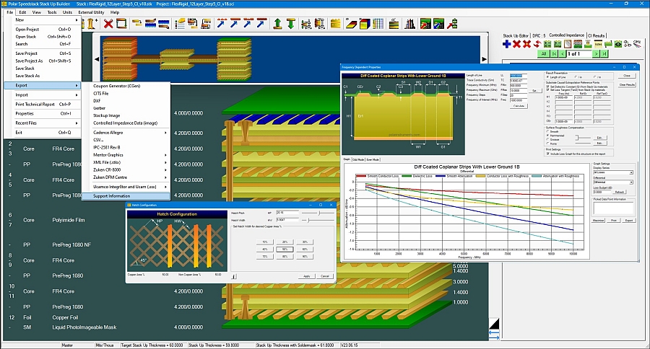Click the surface roughness slider
The height and width of the screenshot is (349, 650).
point(583,138)
